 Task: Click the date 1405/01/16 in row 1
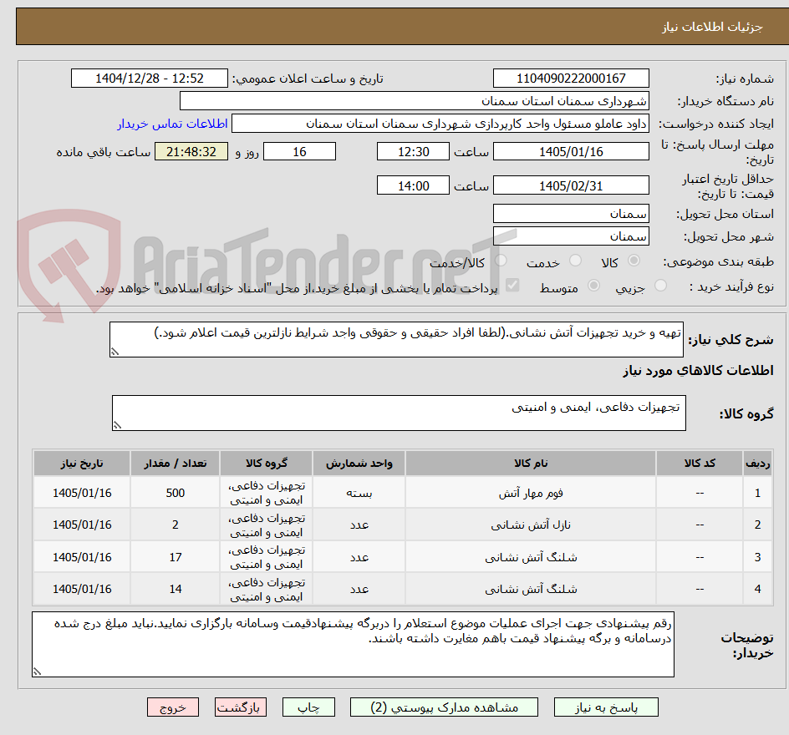(82, 493)
